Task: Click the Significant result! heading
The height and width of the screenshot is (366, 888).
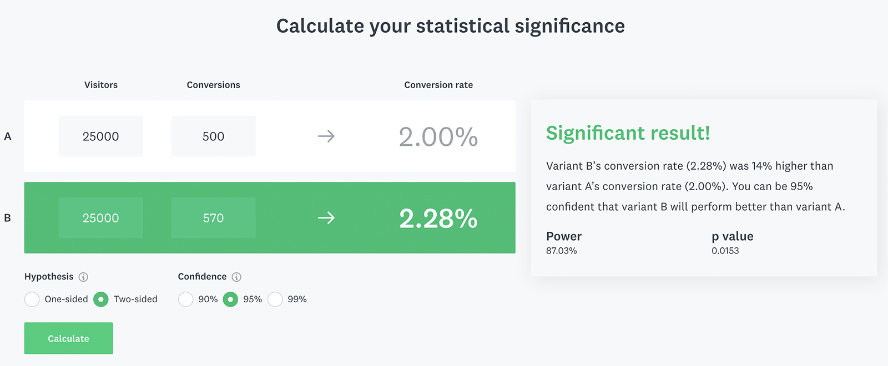Action: click(x=628, y=133)
